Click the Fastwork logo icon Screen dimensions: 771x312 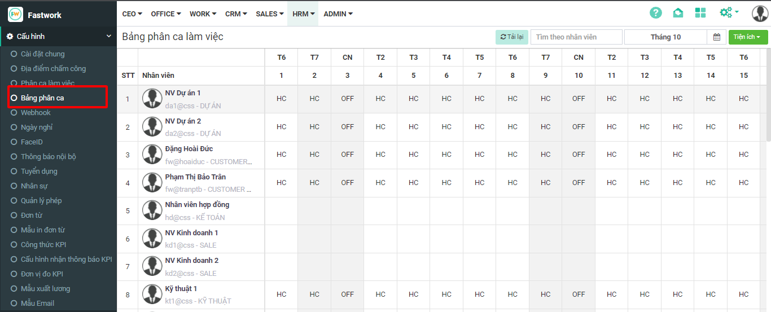point(15,15)
